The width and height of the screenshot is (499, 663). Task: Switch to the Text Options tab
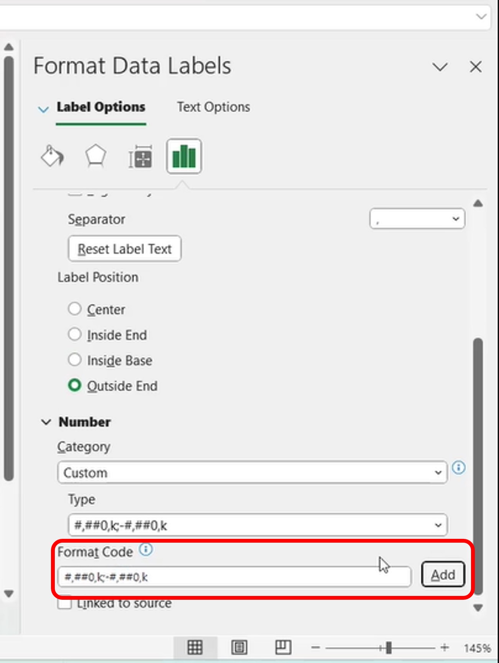click(x=213, y=107)
